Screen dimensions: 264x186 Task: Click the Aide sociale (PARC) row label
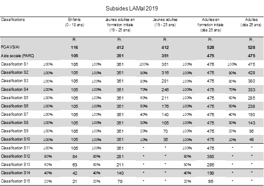pyautogui.click(x=17, y=55)
